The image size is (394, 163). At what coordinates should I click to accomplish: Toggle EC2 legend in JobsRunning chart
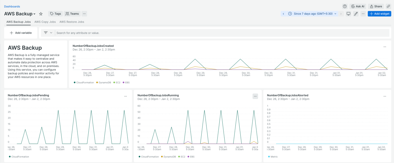coord(182,157)
